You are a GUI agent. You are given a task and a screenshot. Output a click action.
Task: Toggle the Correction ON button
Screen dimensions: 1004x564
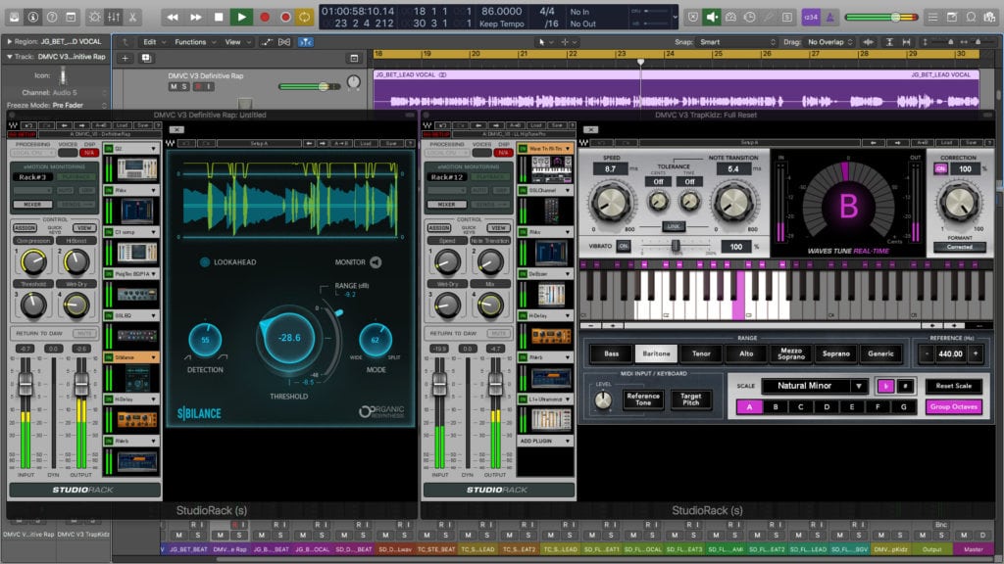940,168
